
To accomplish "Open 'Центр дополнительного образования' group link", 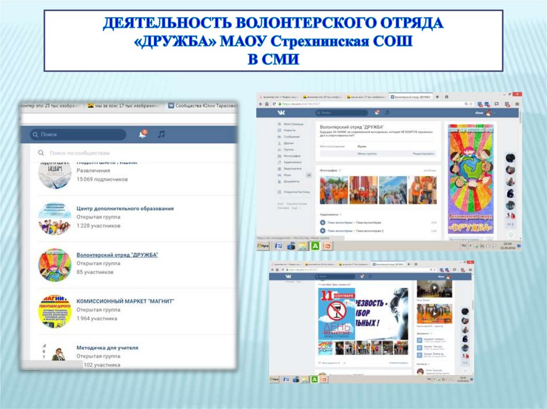I will (x=124, y=208).
